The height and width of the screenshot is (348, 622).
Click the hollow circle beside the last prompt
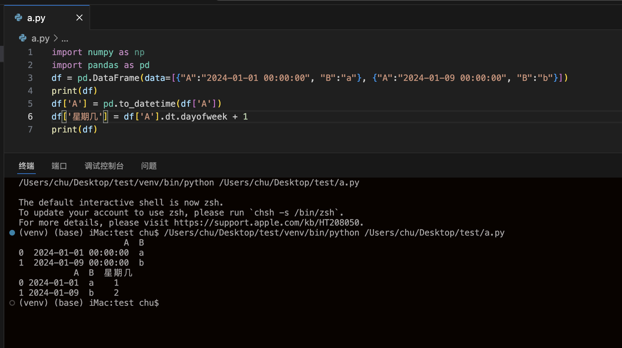(x=12, y=303)
